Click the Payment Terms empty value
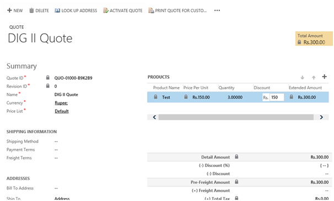This screenshot has width=334, height=201. click(56, 150)
